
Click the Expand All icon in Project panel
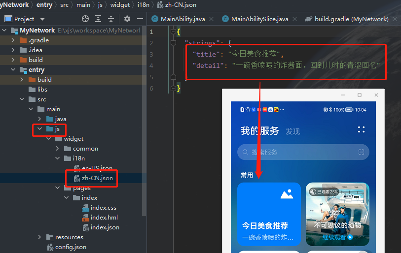98,19
